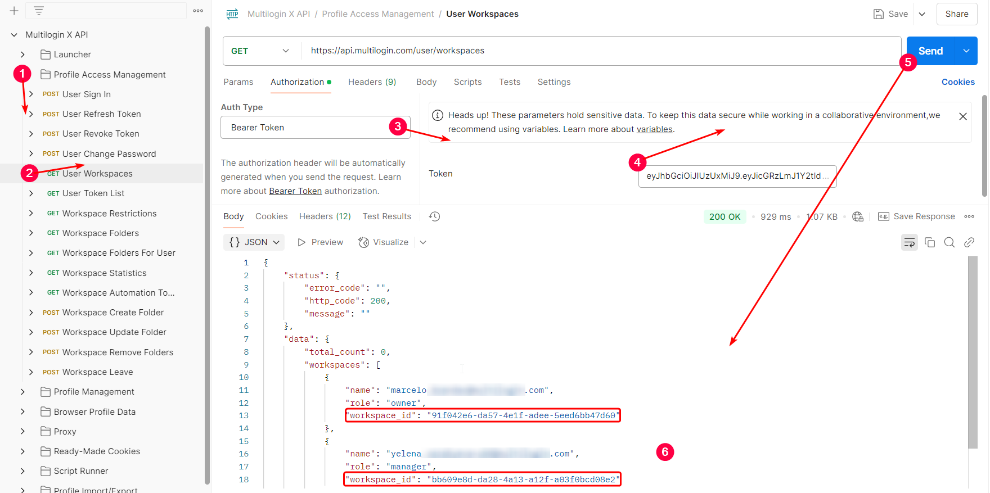Toggle word wrap in response body

pyautogui.click(x=910, y=242)
